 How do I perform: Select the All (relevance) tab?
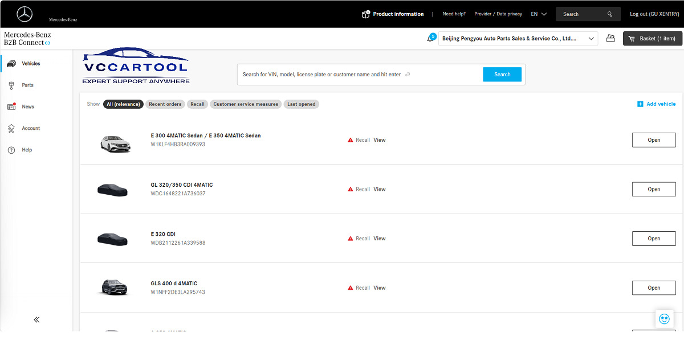tap(123, 104)
